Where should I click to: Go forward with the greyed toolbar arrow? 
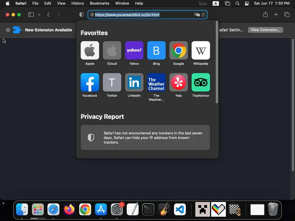click(x=58, y=15)
